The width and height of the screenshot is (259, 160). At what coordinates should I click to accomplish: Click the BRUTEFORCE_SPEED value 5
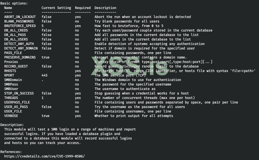click(42, 26)
